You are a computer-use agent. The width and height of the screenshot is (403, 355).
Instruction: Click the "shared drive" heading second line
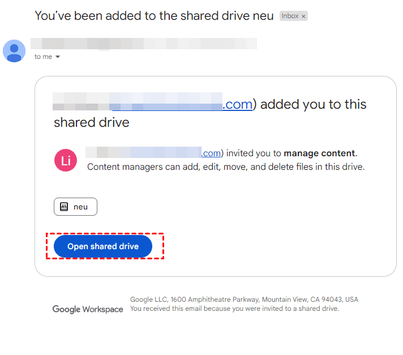coord(92,122)
